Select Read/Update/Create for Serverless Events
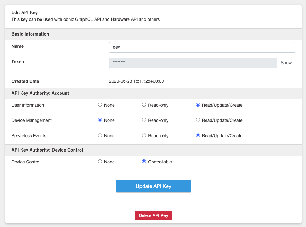 tap(198, 136)
